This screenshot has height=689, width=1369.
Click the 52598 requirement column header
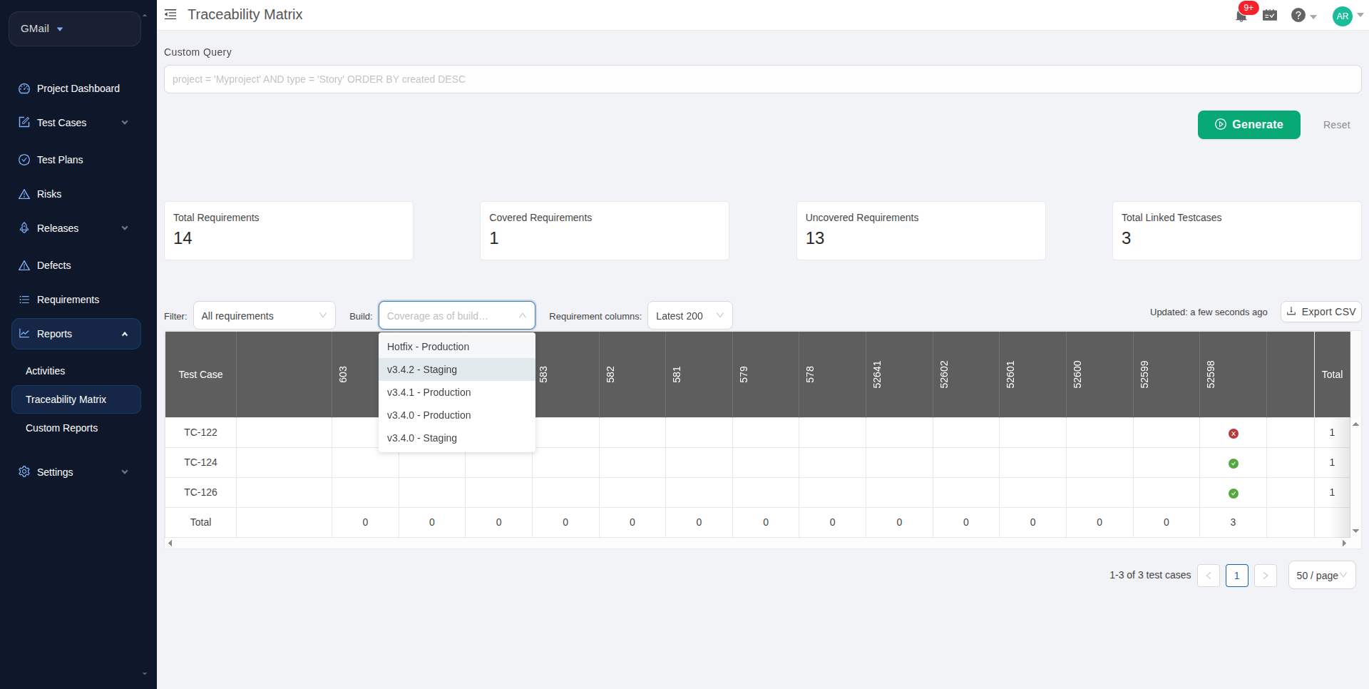coord(1233,374)
